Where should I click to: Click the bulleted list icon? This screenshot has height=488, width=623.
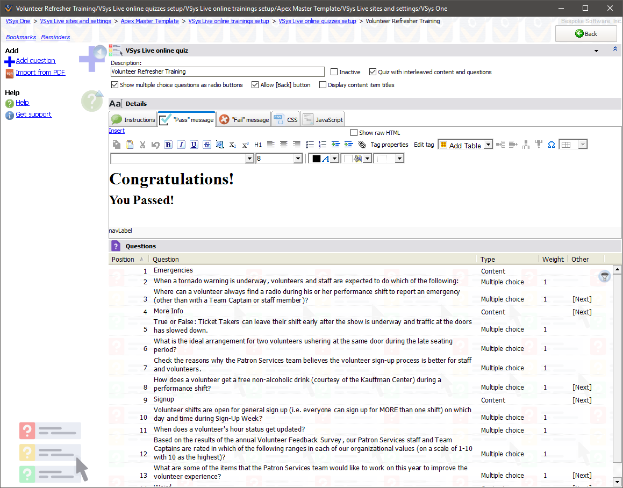click(310, 145)
